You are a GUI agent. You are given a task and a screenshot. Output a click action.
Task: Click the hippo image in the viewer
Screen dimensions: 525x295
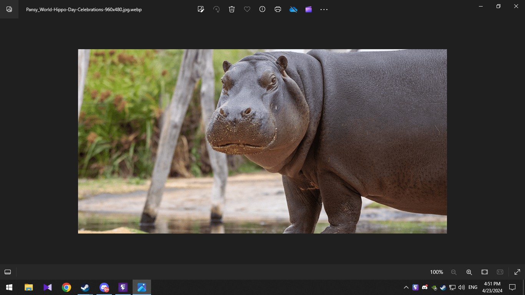tap(262, 141)
